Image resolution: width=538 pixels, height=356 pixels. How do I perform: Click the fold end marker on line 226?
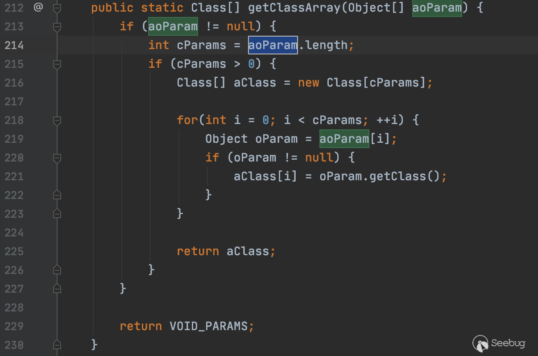tap(57, 269)
